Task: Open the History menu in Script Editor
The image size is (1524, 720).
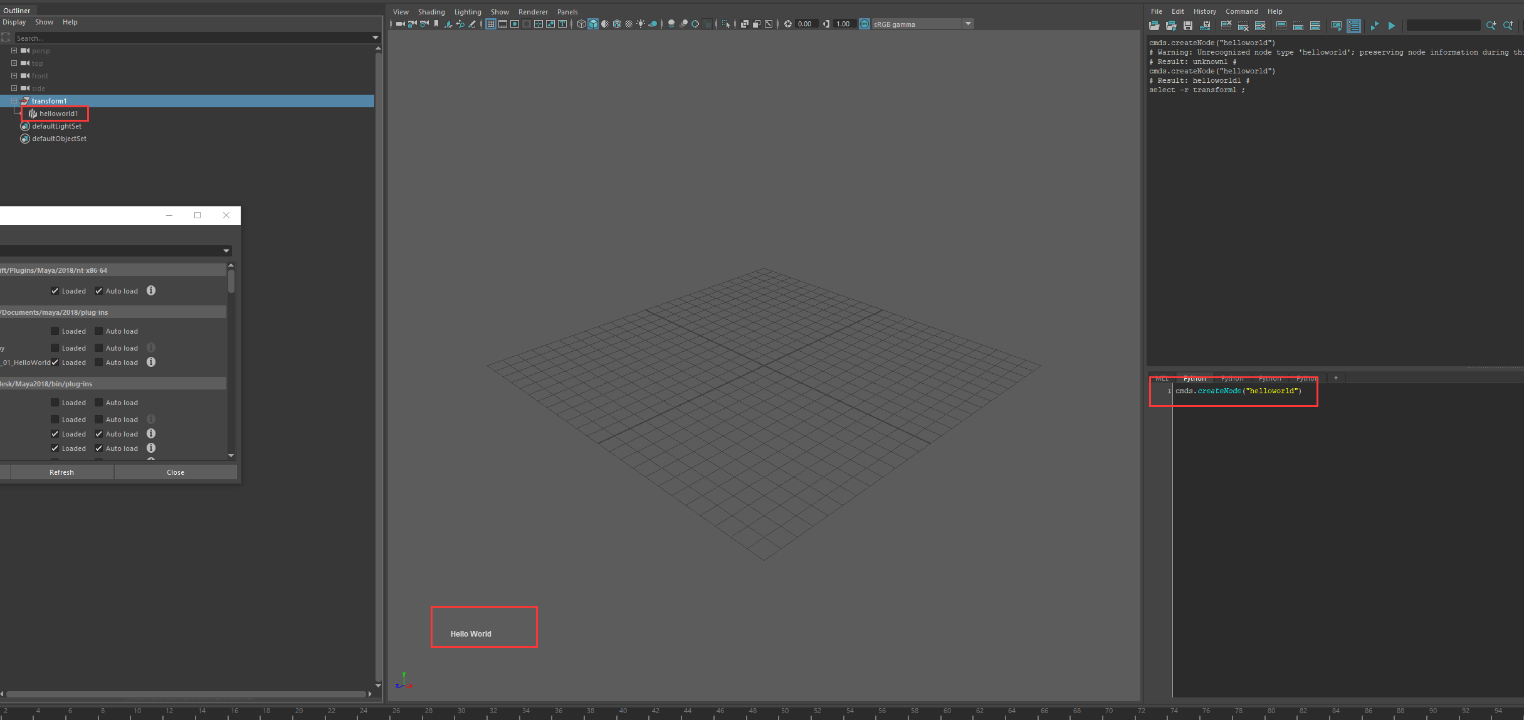Action: click(1204, 11)
